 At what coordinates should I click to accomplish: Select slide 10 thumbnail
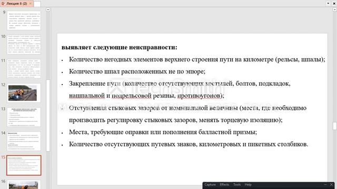(x=24, y=45)
